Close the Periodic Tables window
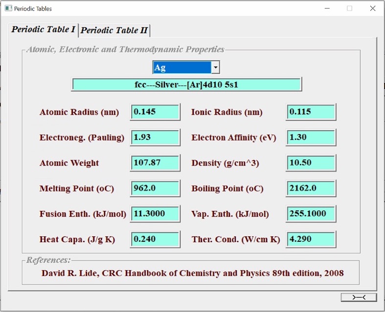This screenshot has height=312, width=385. [372, 8]
